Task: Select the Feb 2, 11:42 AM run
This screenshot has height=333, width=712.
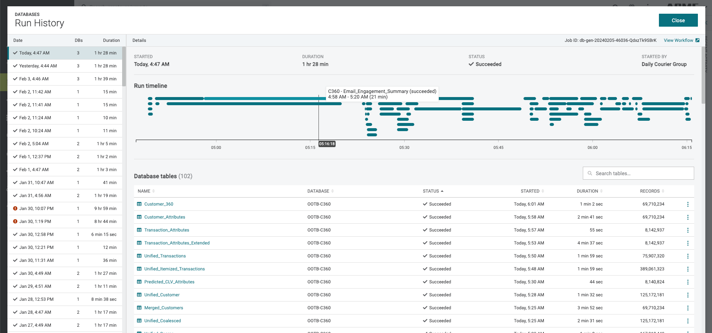Action: point(65,92)
